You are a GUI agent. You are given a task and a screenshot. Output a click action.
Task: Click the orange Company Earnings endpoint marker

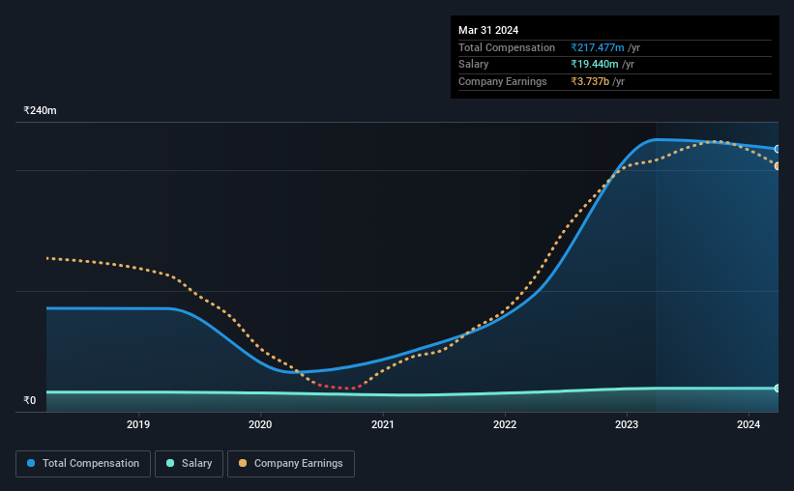[x=777, y=166]
